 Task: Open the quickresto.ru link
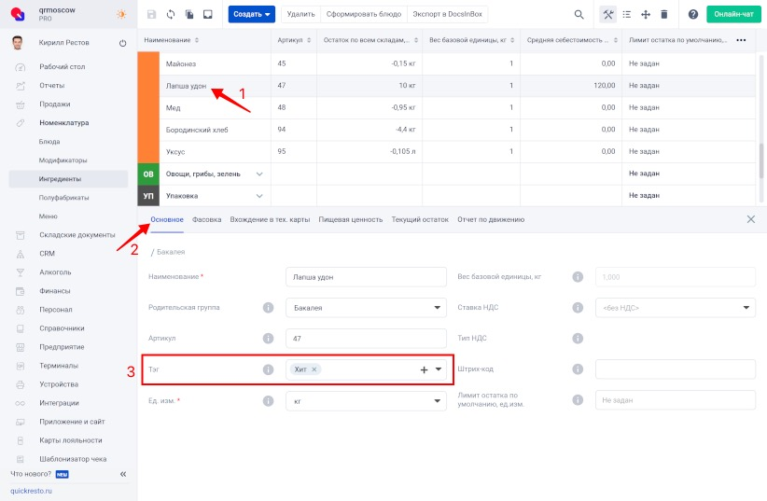tap(31, 491)
